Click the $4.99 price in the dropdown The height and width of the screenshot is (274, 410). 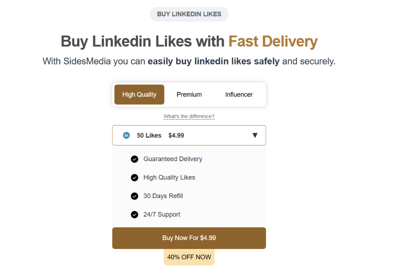click(x=176, y=135)
